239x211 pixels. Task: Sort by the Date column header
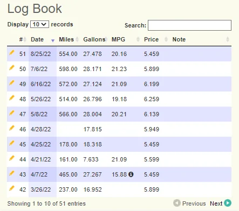[43, 39]
